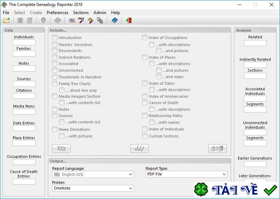Open the Printer dropdown showing OneNote
The height and width of the screenshot is (199, 280).
[x=93, y=188]
